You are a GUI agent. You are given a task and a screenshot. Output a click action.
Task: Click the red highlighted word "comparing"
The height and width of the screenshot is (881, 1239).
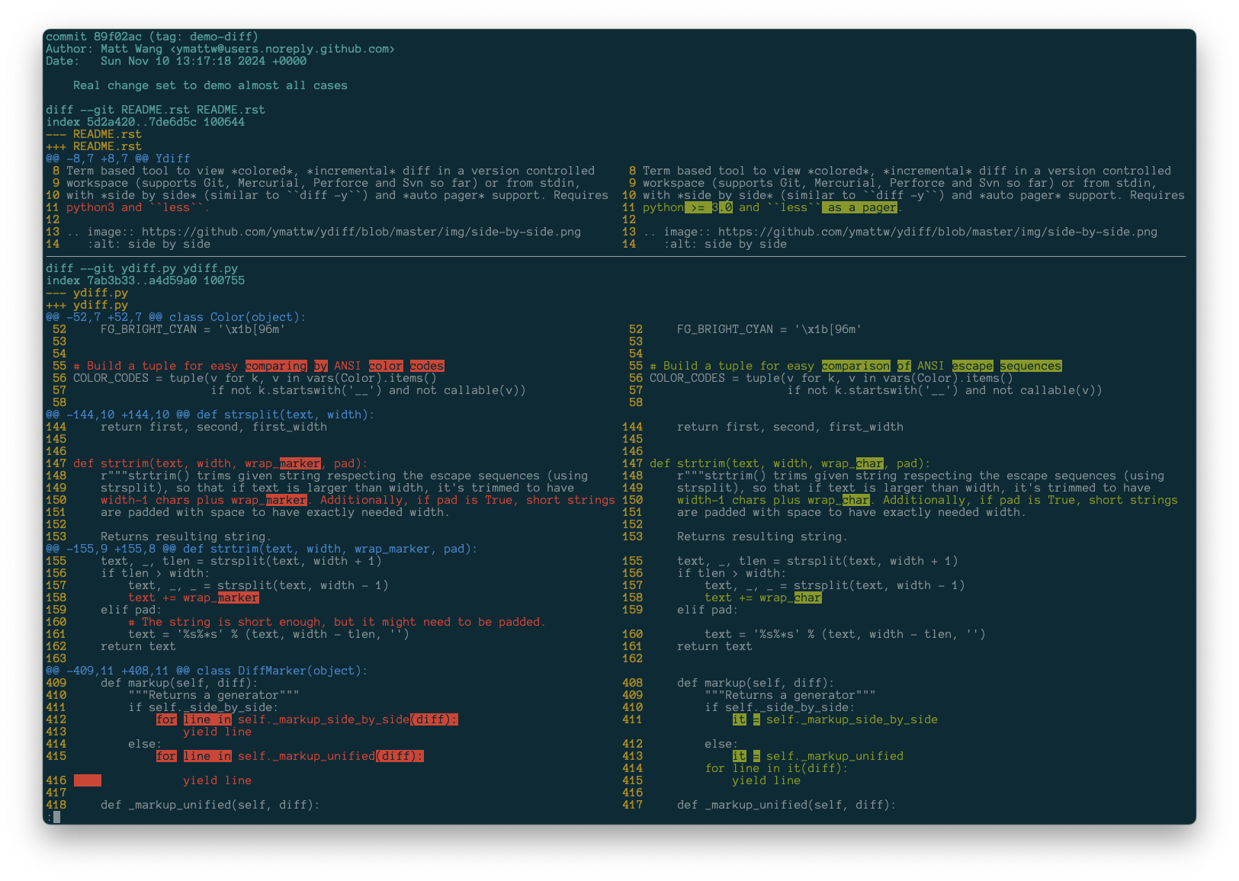275,366
